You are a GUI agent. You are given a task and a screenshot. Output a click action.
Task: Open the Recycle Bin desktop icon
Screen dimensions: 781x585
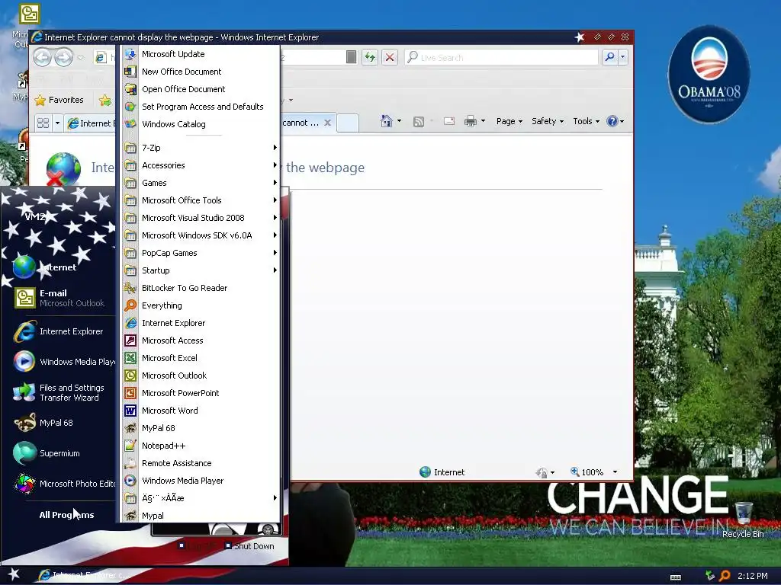coord(743,519)
